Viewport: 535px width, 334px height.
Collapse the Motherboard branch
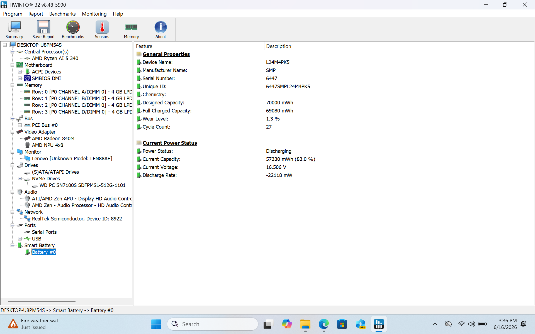click(13, 65)
